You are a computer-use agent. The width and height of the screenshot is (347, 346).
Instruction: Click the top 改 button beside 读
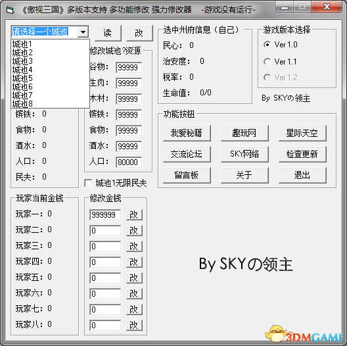tap(139, 33)
